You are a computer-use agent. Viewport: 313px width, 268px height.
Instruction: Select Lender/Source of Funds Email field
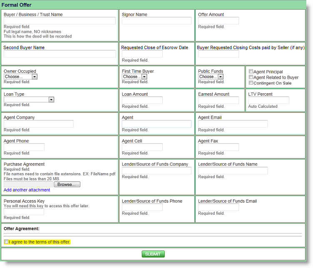coord(219,207)
